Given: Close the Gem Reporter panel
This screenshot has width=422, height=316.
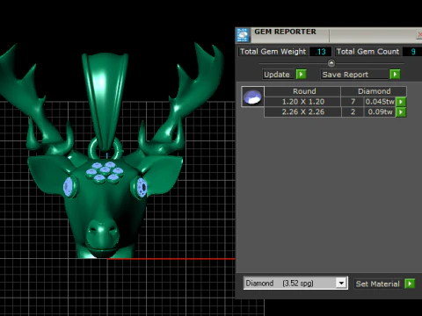Looking at the screenshot, I should (419, 34).
